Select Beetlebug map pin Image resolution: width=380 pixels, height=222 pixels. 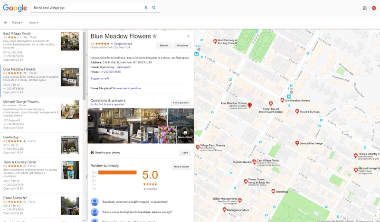click(x=273, y=191)
